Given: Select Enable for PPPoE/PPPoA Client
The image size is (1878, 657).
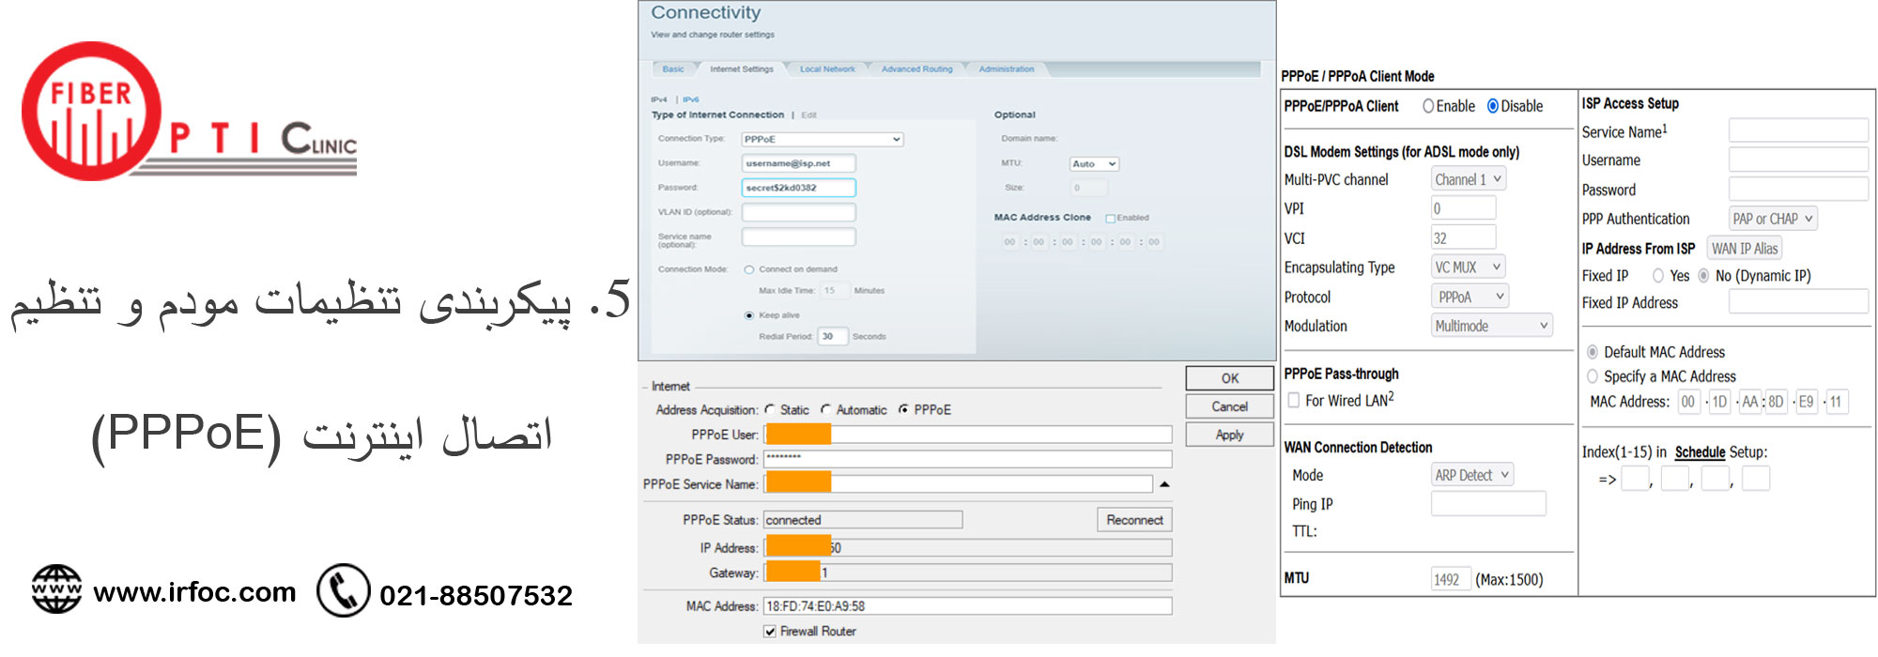Looking at the screenshot, I should point(1428,106).
